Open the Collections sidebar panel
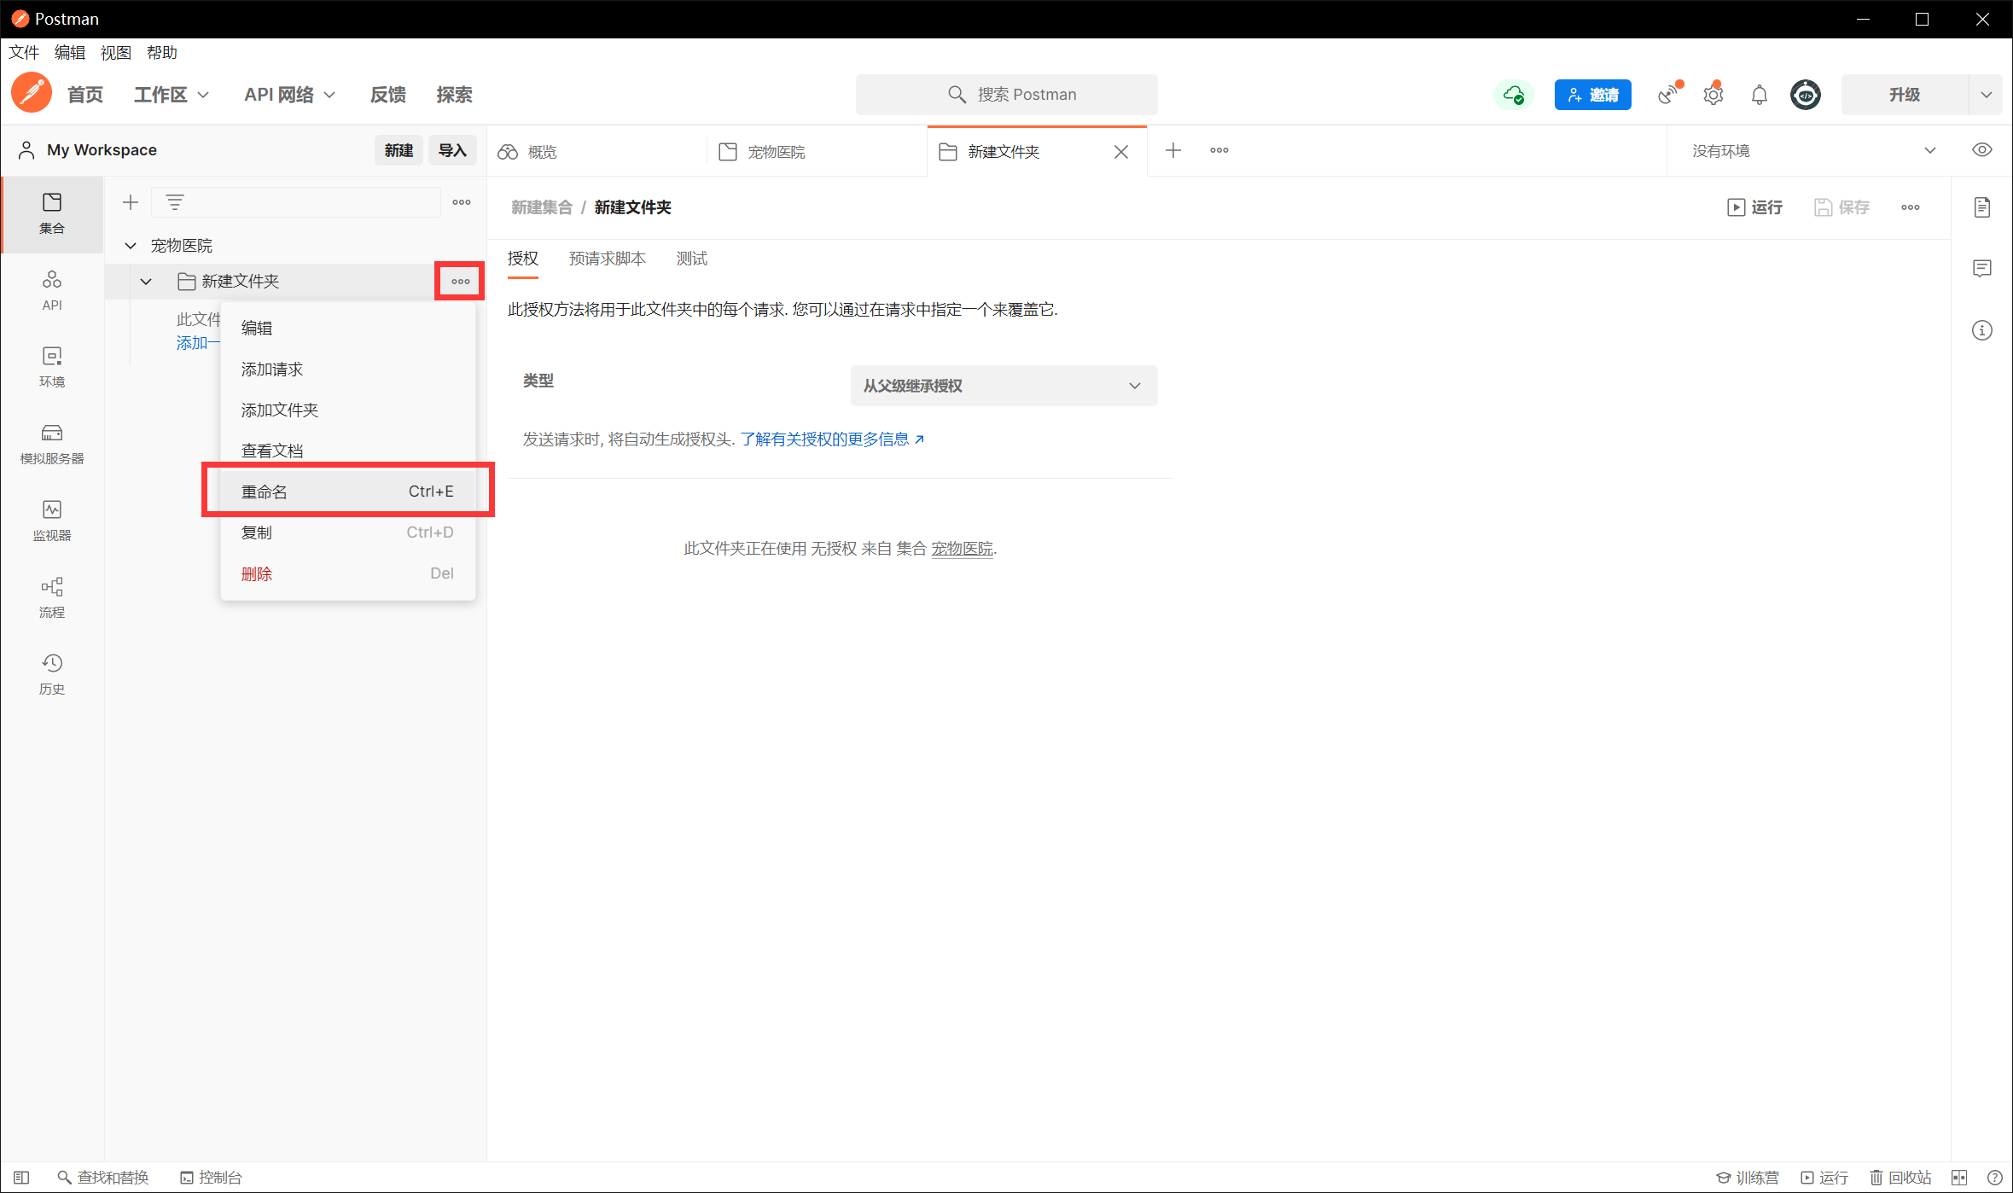Image resolution: width=2013 pixels, height=1193 pixels. tap(52, 212)
